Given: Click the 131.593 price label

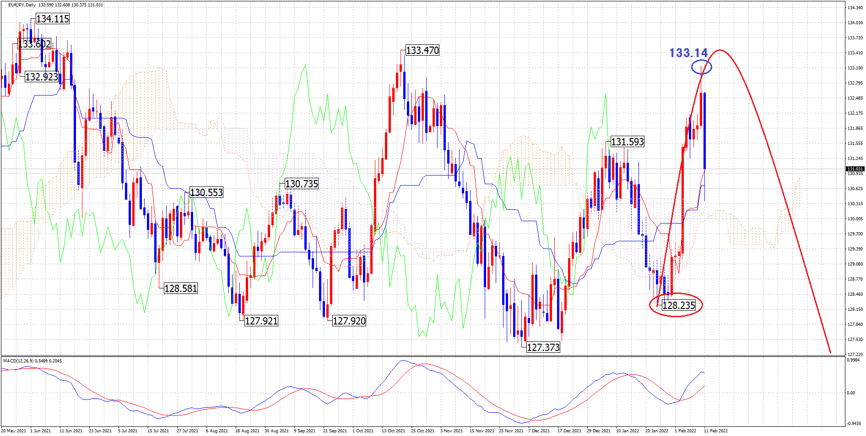Looking at the screenshot, I should click(627, 142).
